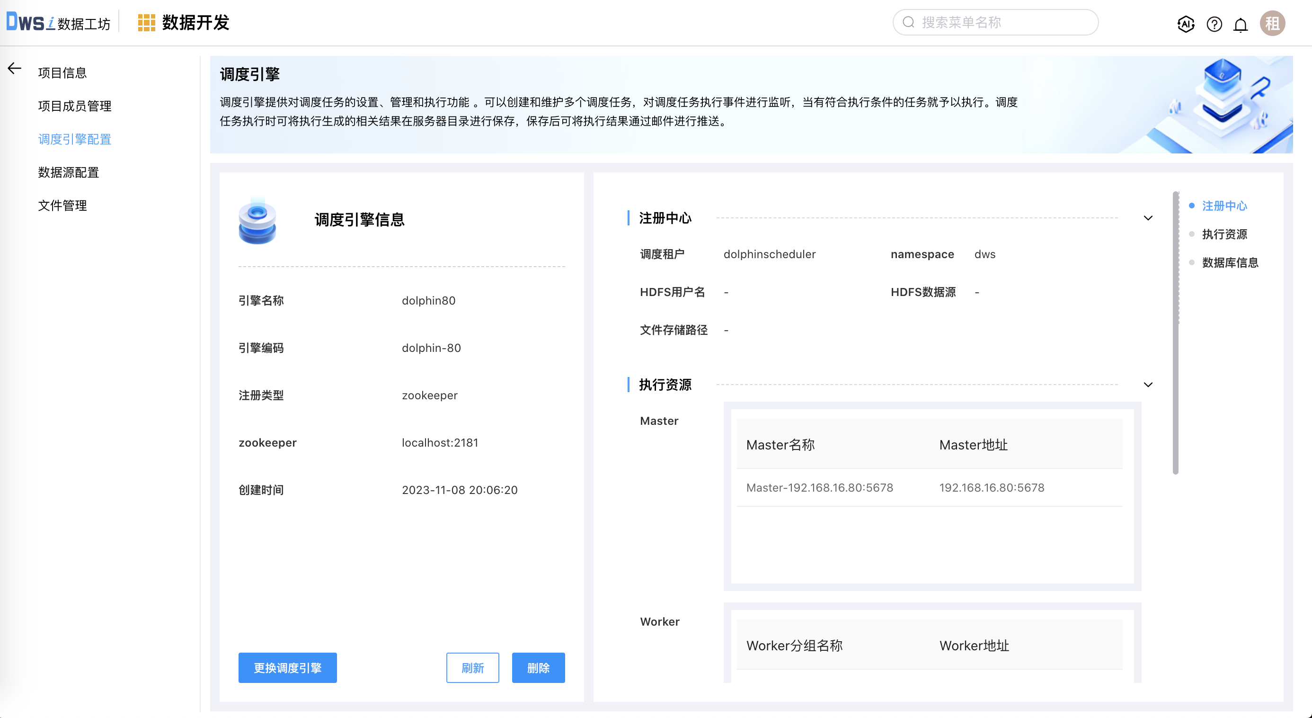Click the 更换调度引擎 button
Image resolution: width=1312 pixels, height=718 pixels.
[x=287, y=667]
